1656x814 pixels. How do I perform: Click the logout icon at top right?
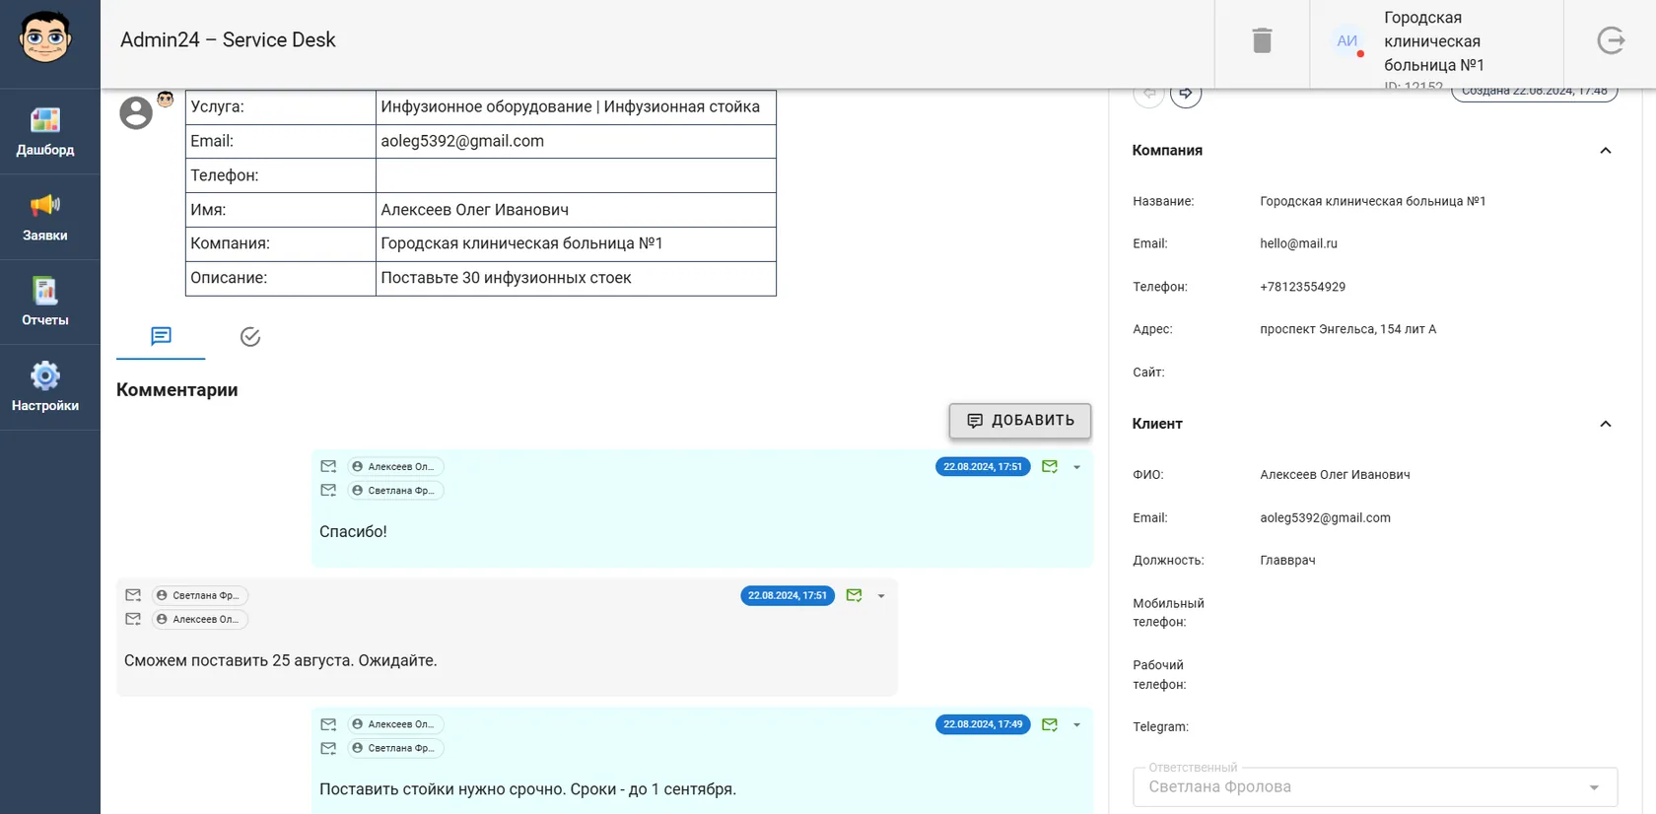click(1611, 40)
